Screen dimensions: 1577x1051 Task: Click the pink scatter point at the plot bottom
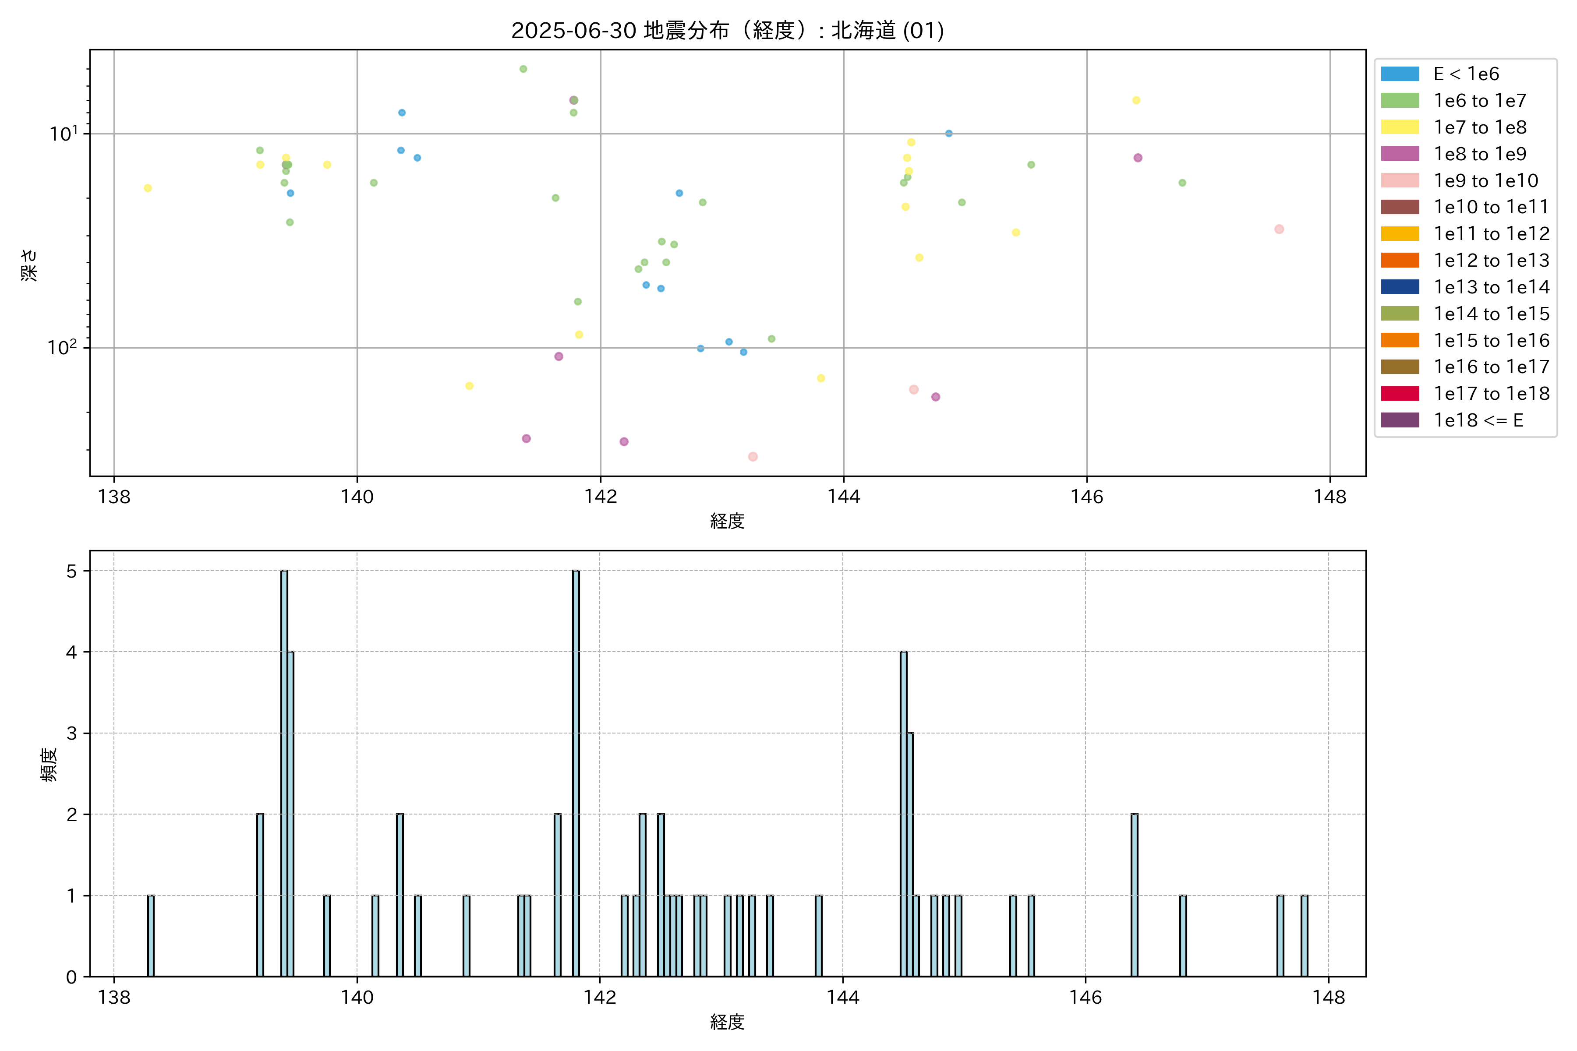pyautogui.click(x=753, y=456)
